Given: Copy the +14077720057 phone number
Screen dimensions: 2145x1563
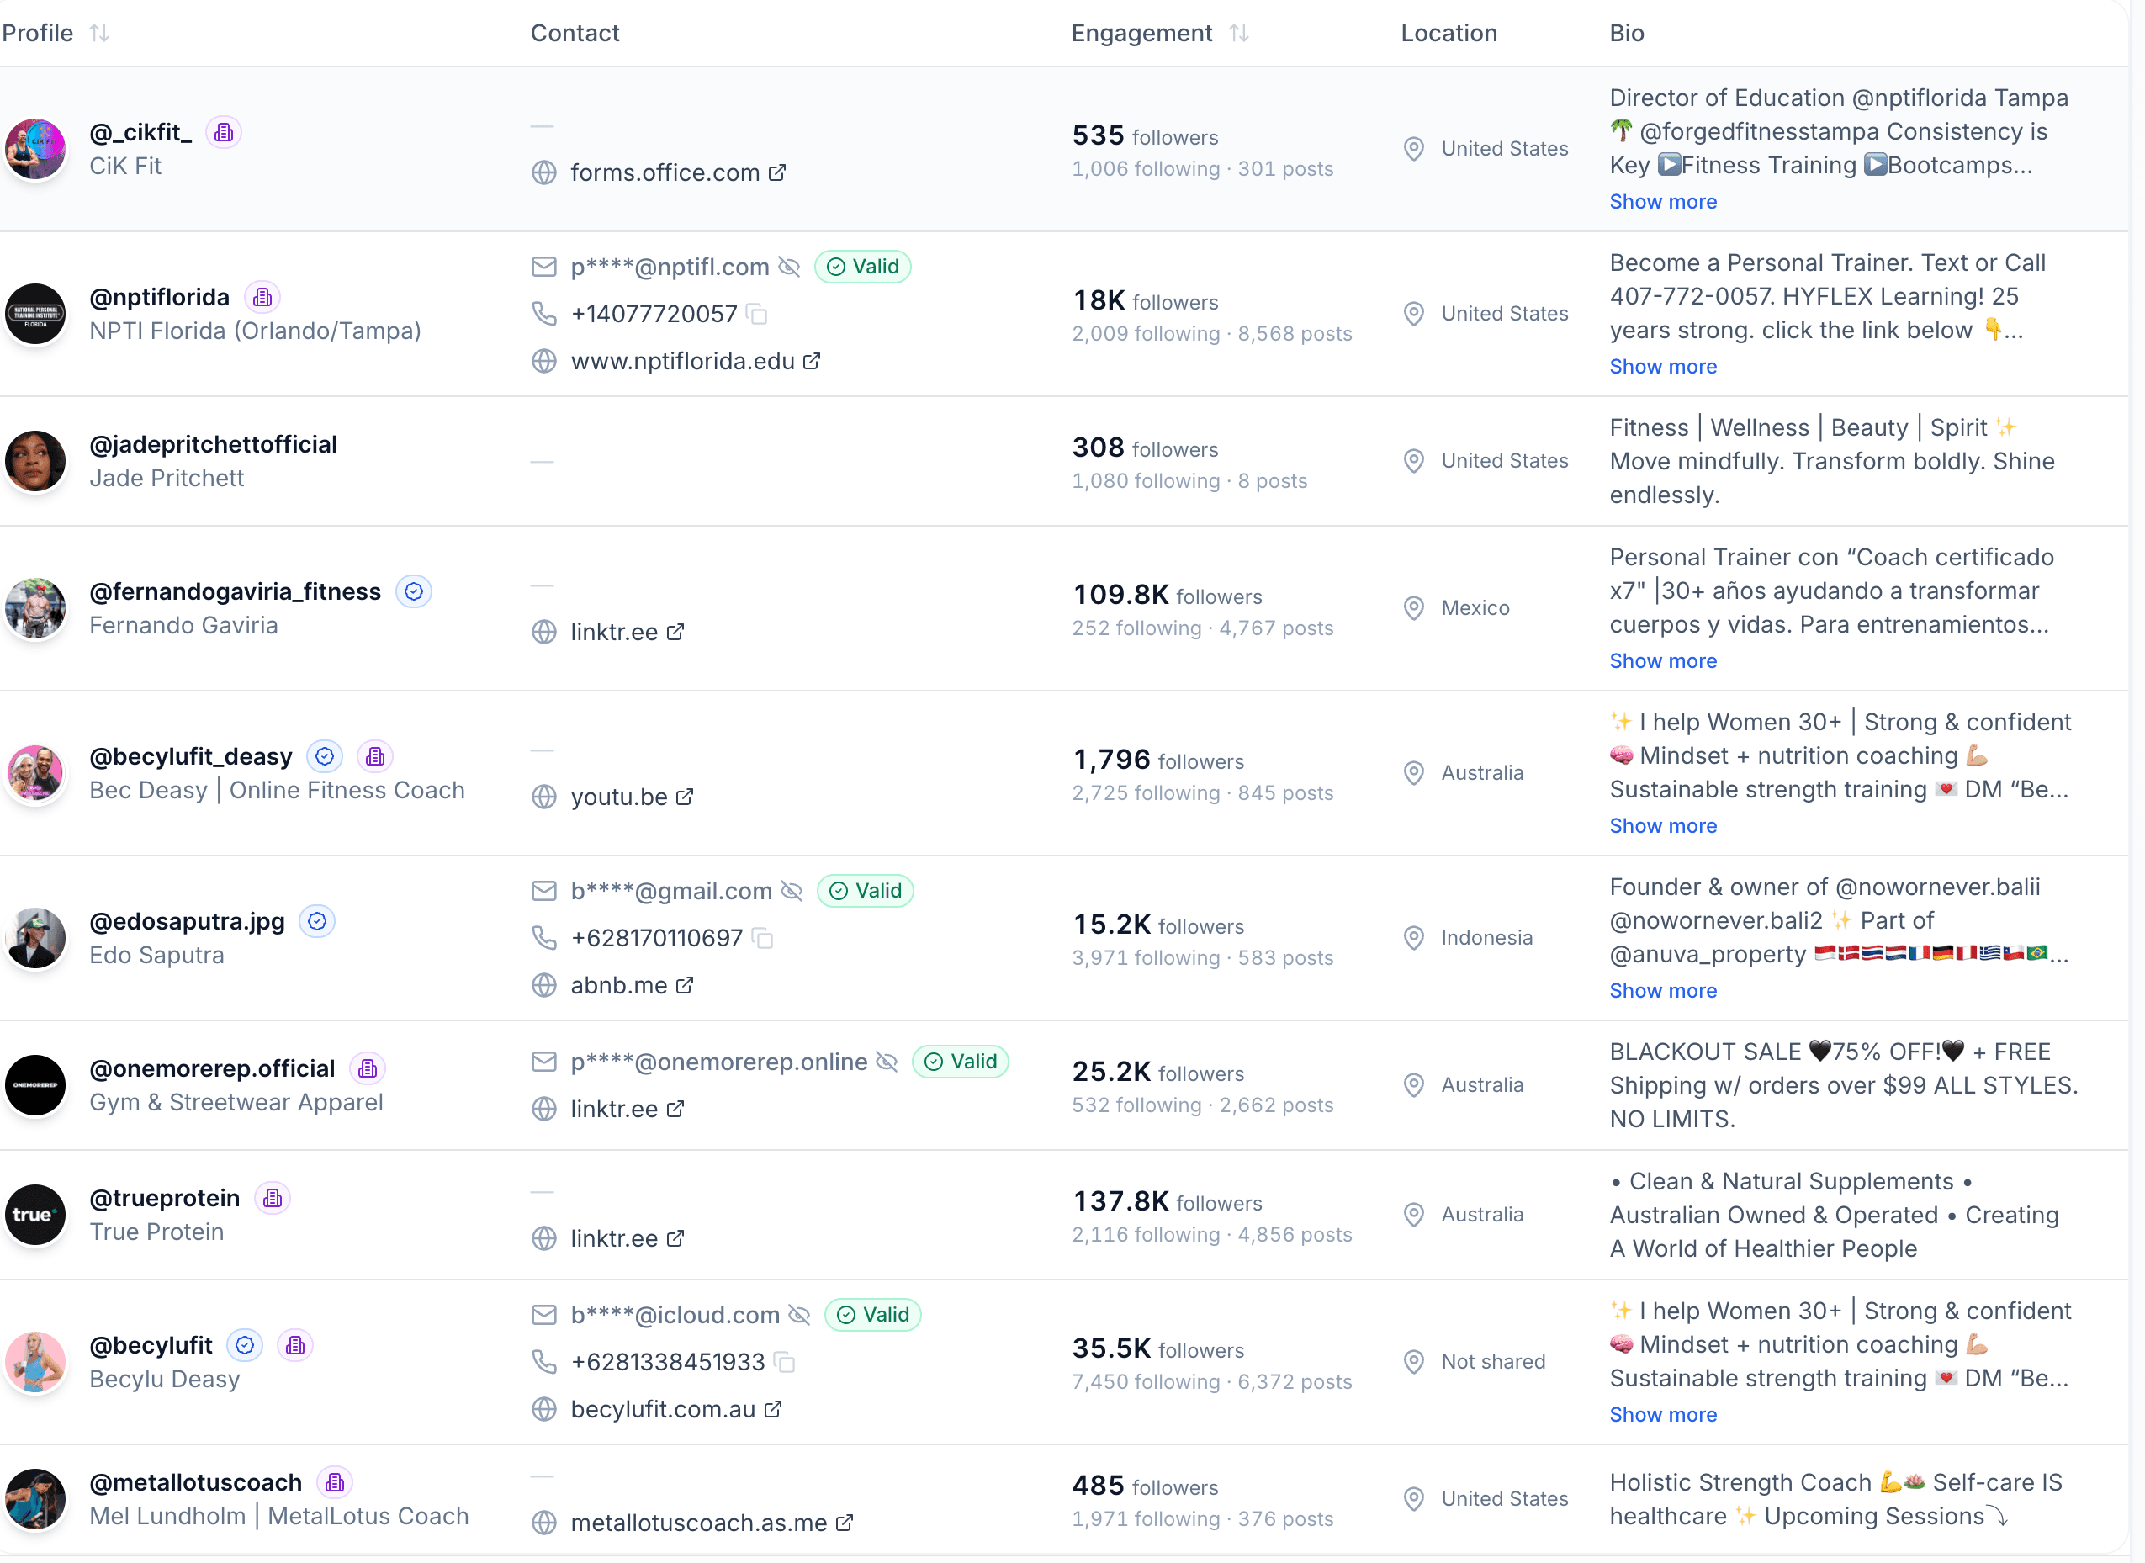Looking at the screenshot, I should (x=757, y=314).
